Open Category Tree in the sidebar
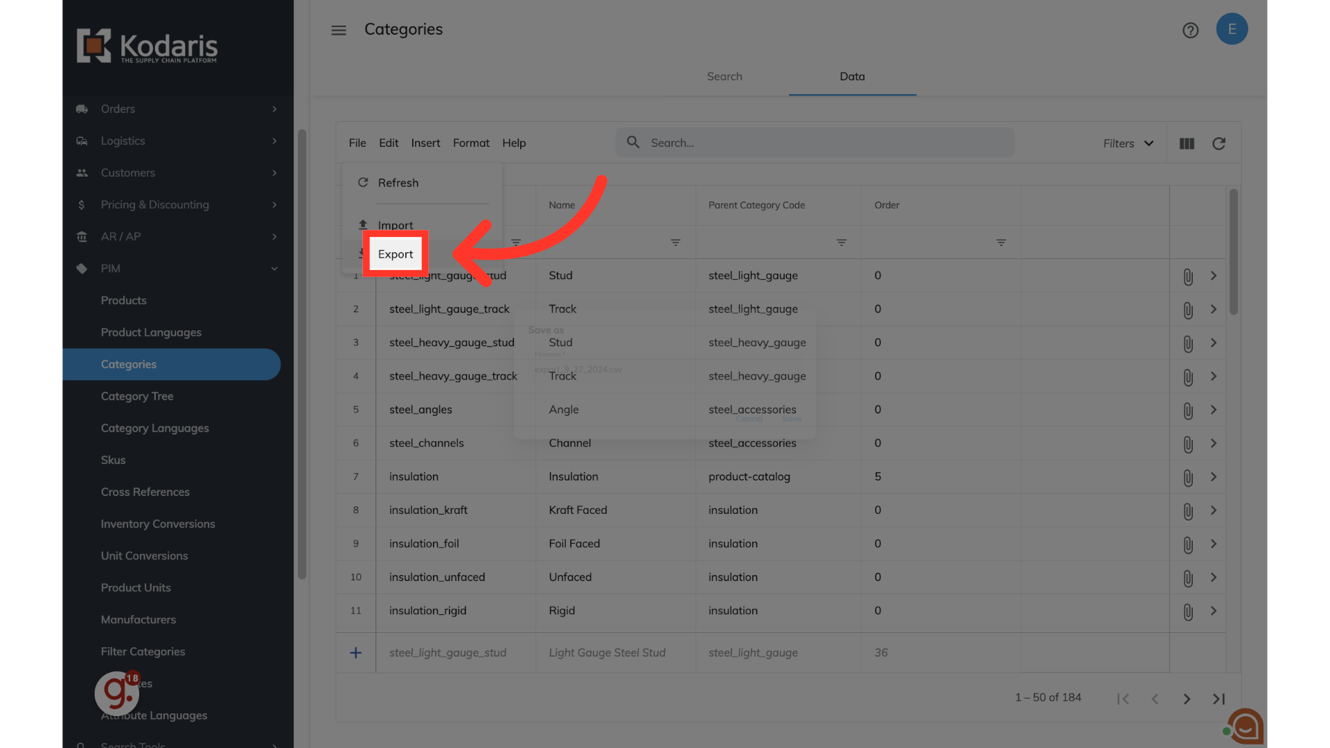1330x748 pixels. point(137,396)
